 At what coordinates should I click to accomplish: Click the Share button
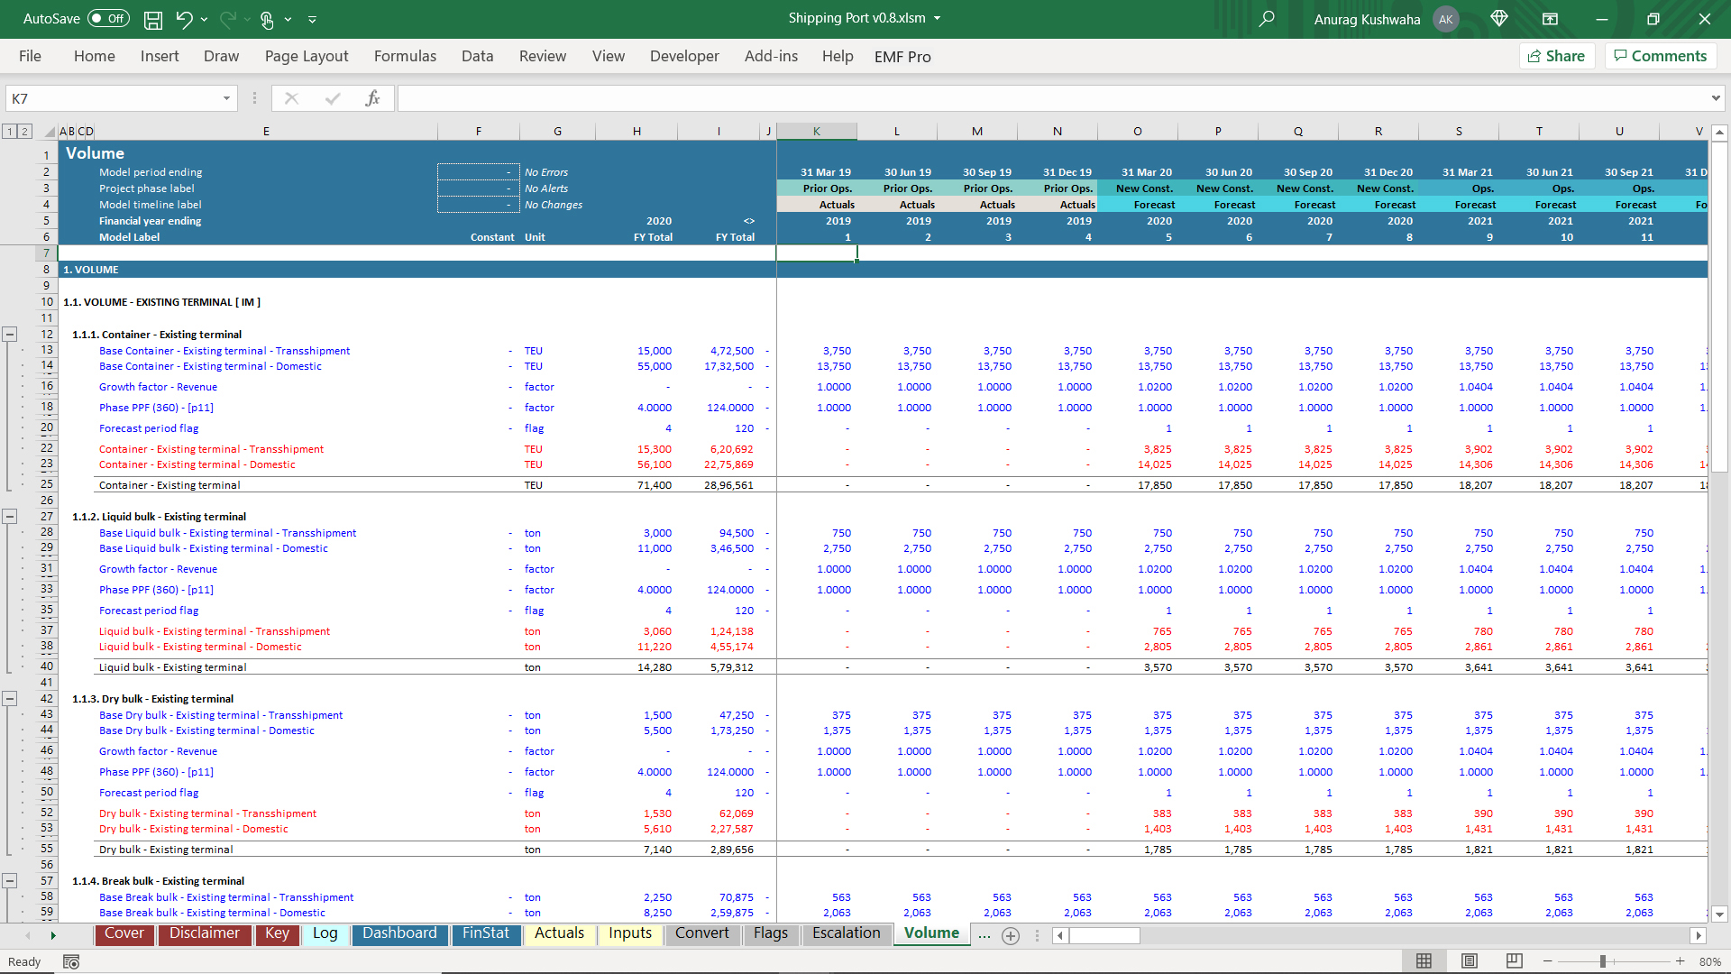pos(1557,56)
